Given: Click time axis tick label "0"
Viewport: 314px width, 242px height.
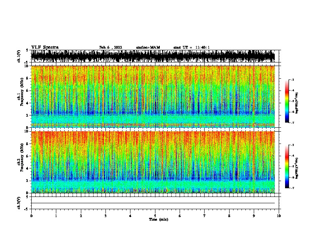Looking at the screenshot, I should click(31, 216).
